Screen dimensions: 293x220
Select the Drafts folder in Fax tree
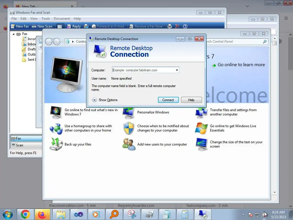tap(29, 49)
